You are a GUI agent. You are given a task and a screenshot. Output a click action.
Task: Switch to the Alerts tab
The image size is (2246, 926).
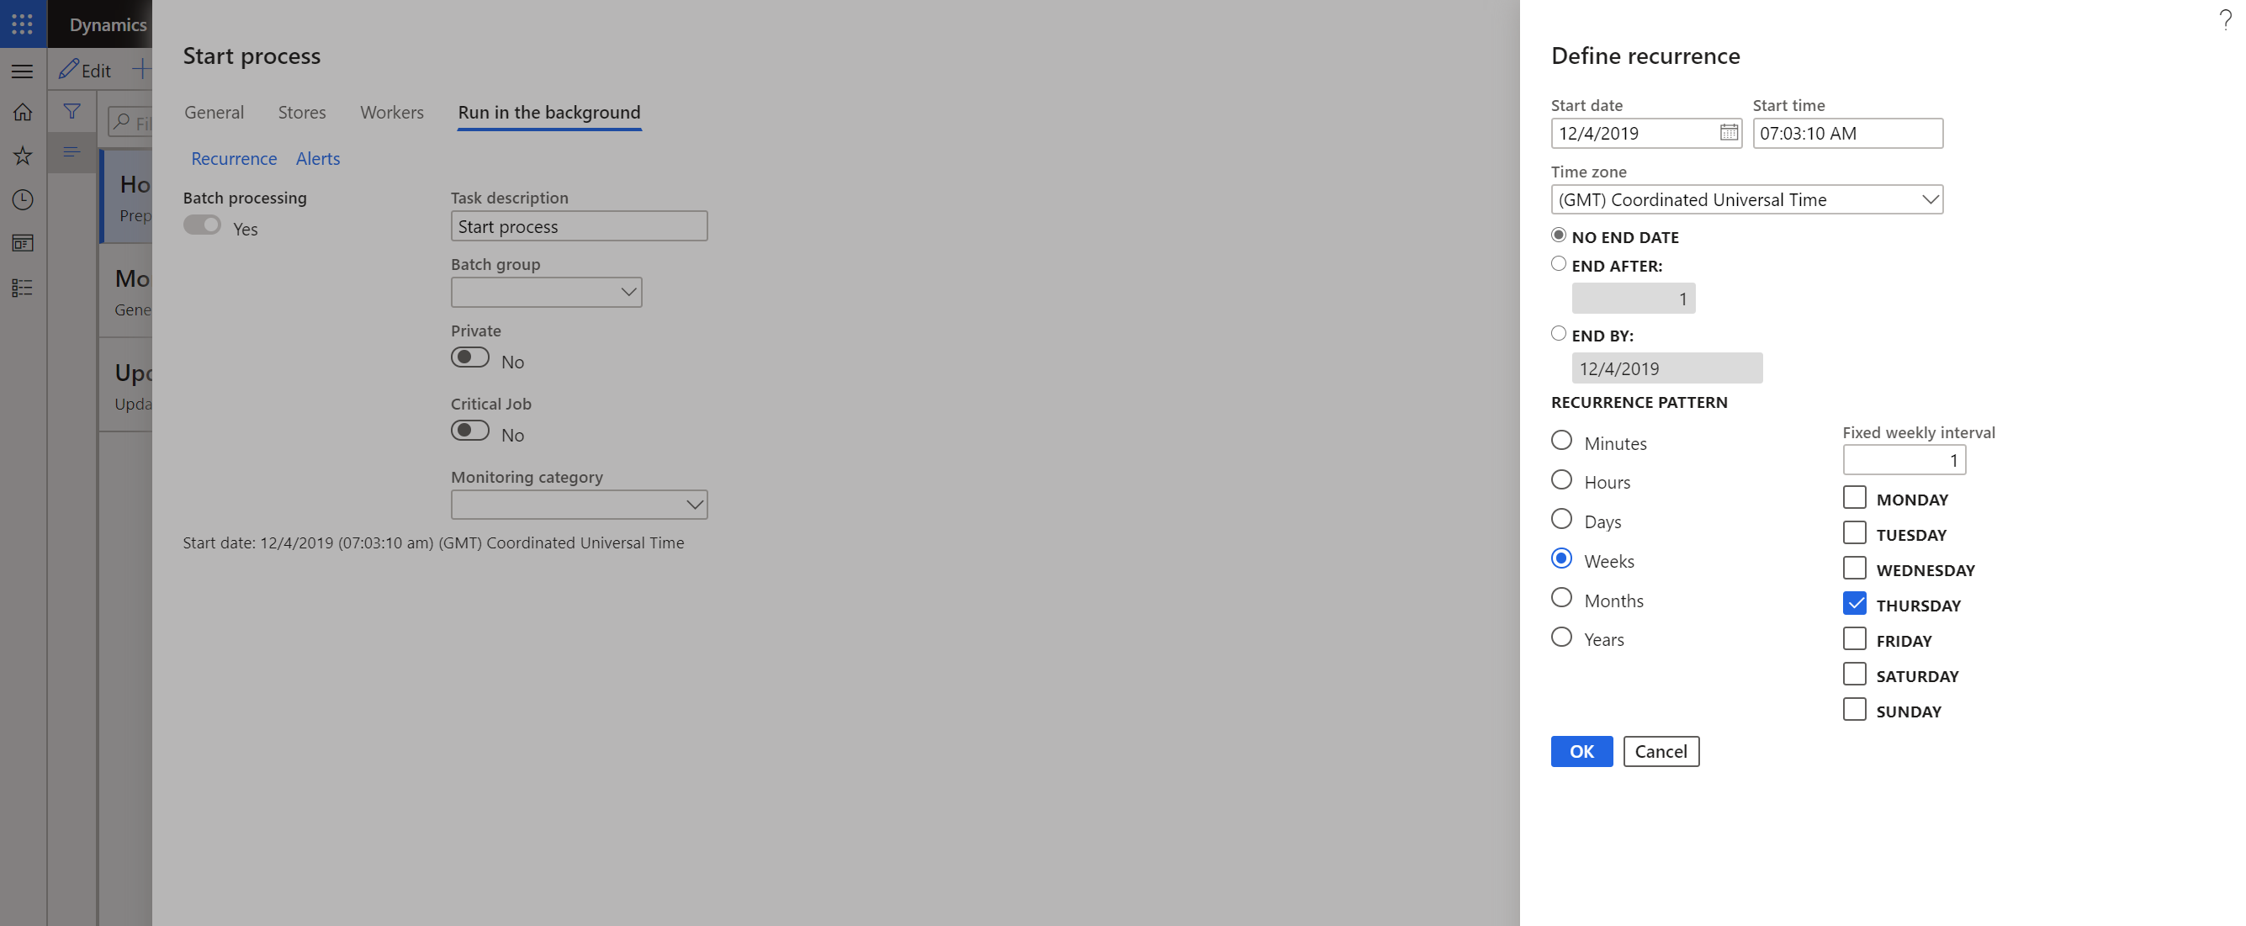point(316,157)
